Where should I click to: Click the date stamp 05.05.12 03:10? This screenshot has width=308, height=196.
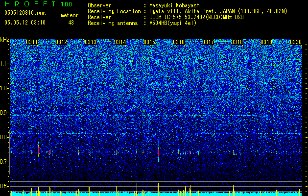click(x=25, y=23)
